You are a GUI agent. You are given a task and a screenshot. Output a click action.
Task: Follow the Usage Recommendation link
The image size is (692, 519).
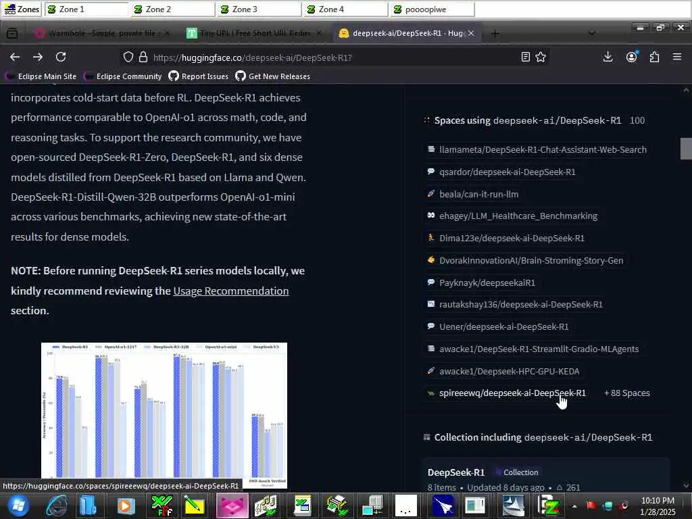[231, 291]
